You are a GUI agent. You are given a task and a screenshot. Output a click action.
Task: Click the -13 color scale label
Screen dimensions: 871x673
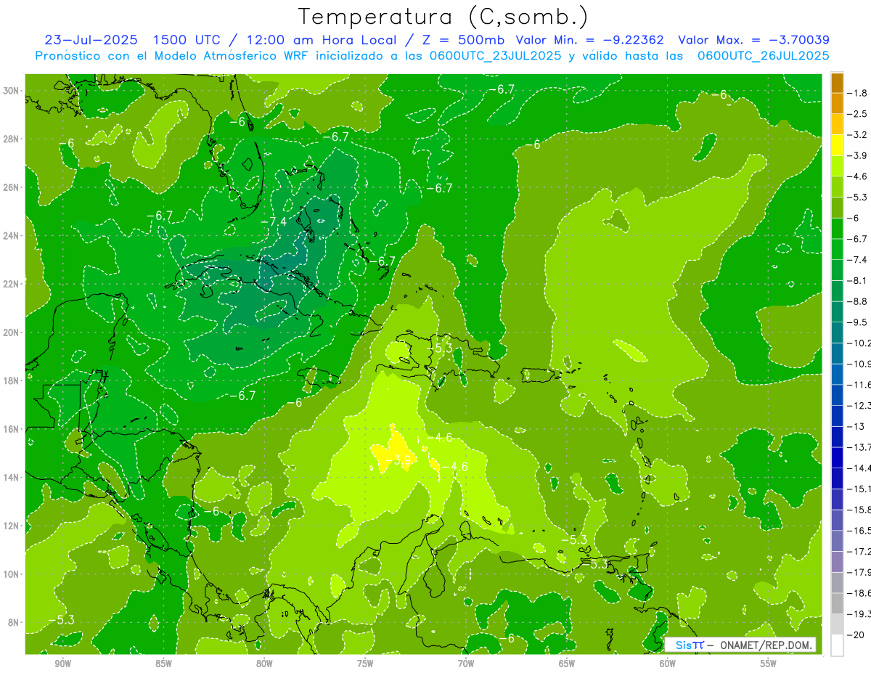[856, 426]
